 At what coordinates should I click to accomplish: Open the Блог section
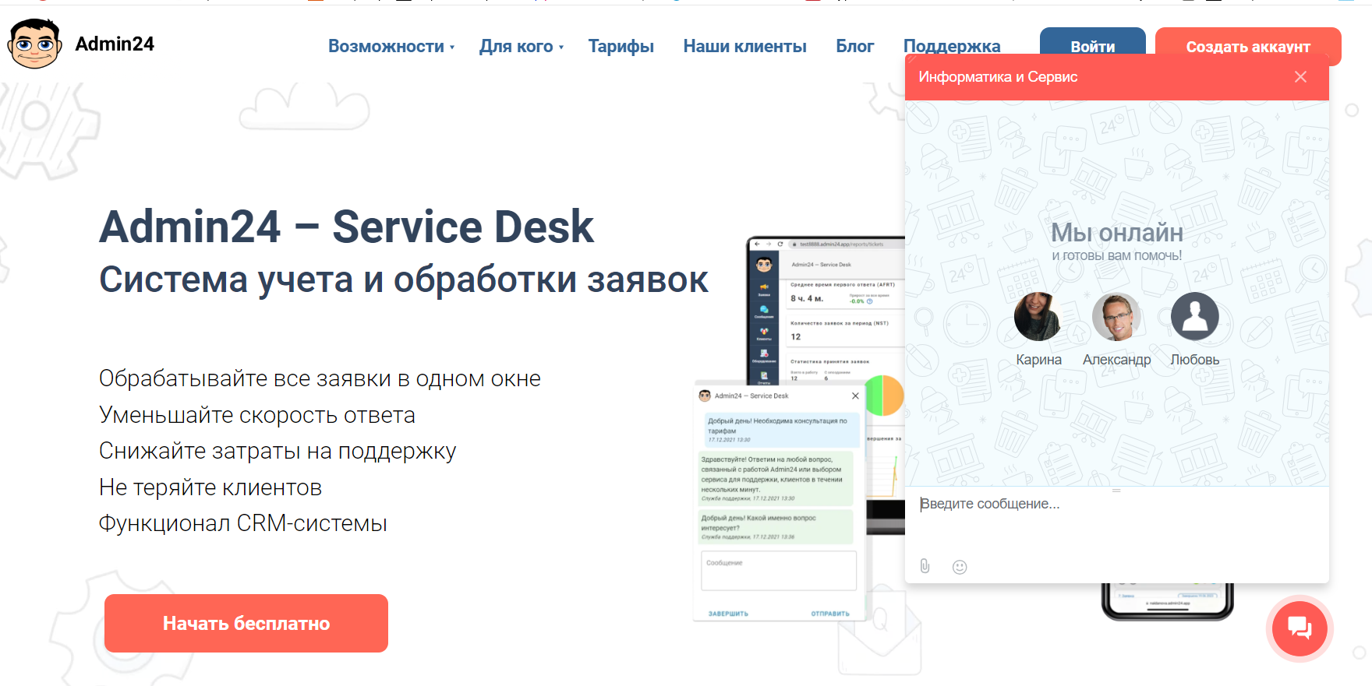855,46
